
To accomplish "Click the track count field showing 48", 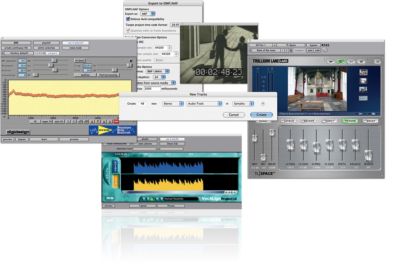I will pos(142,103).
